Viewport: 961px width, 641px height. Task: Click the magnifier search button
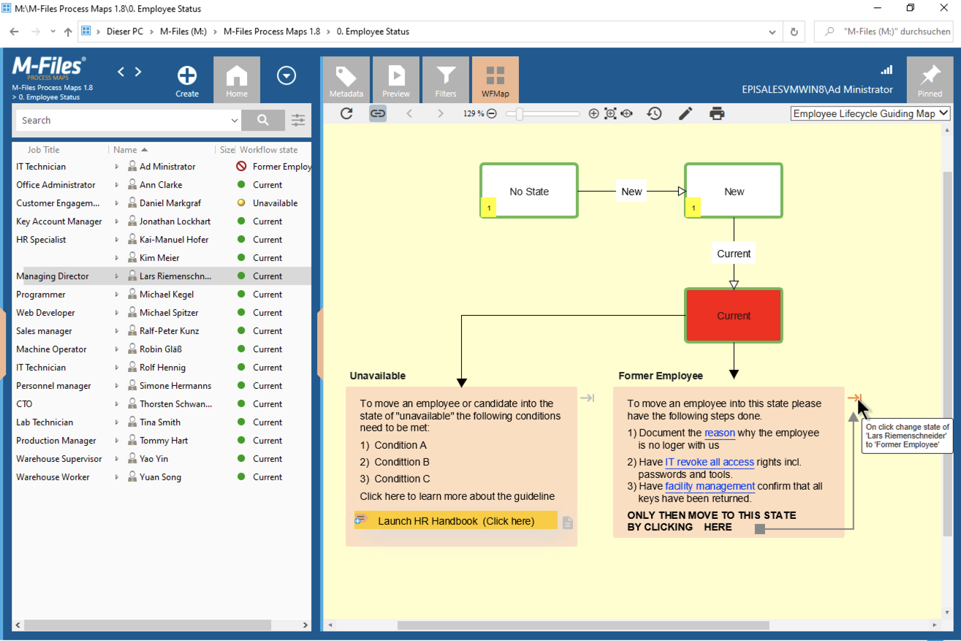pyautogui.click(x=263, y=121)
